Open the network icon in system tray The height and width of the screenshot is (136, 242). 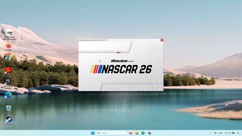(x=226, y=133)
